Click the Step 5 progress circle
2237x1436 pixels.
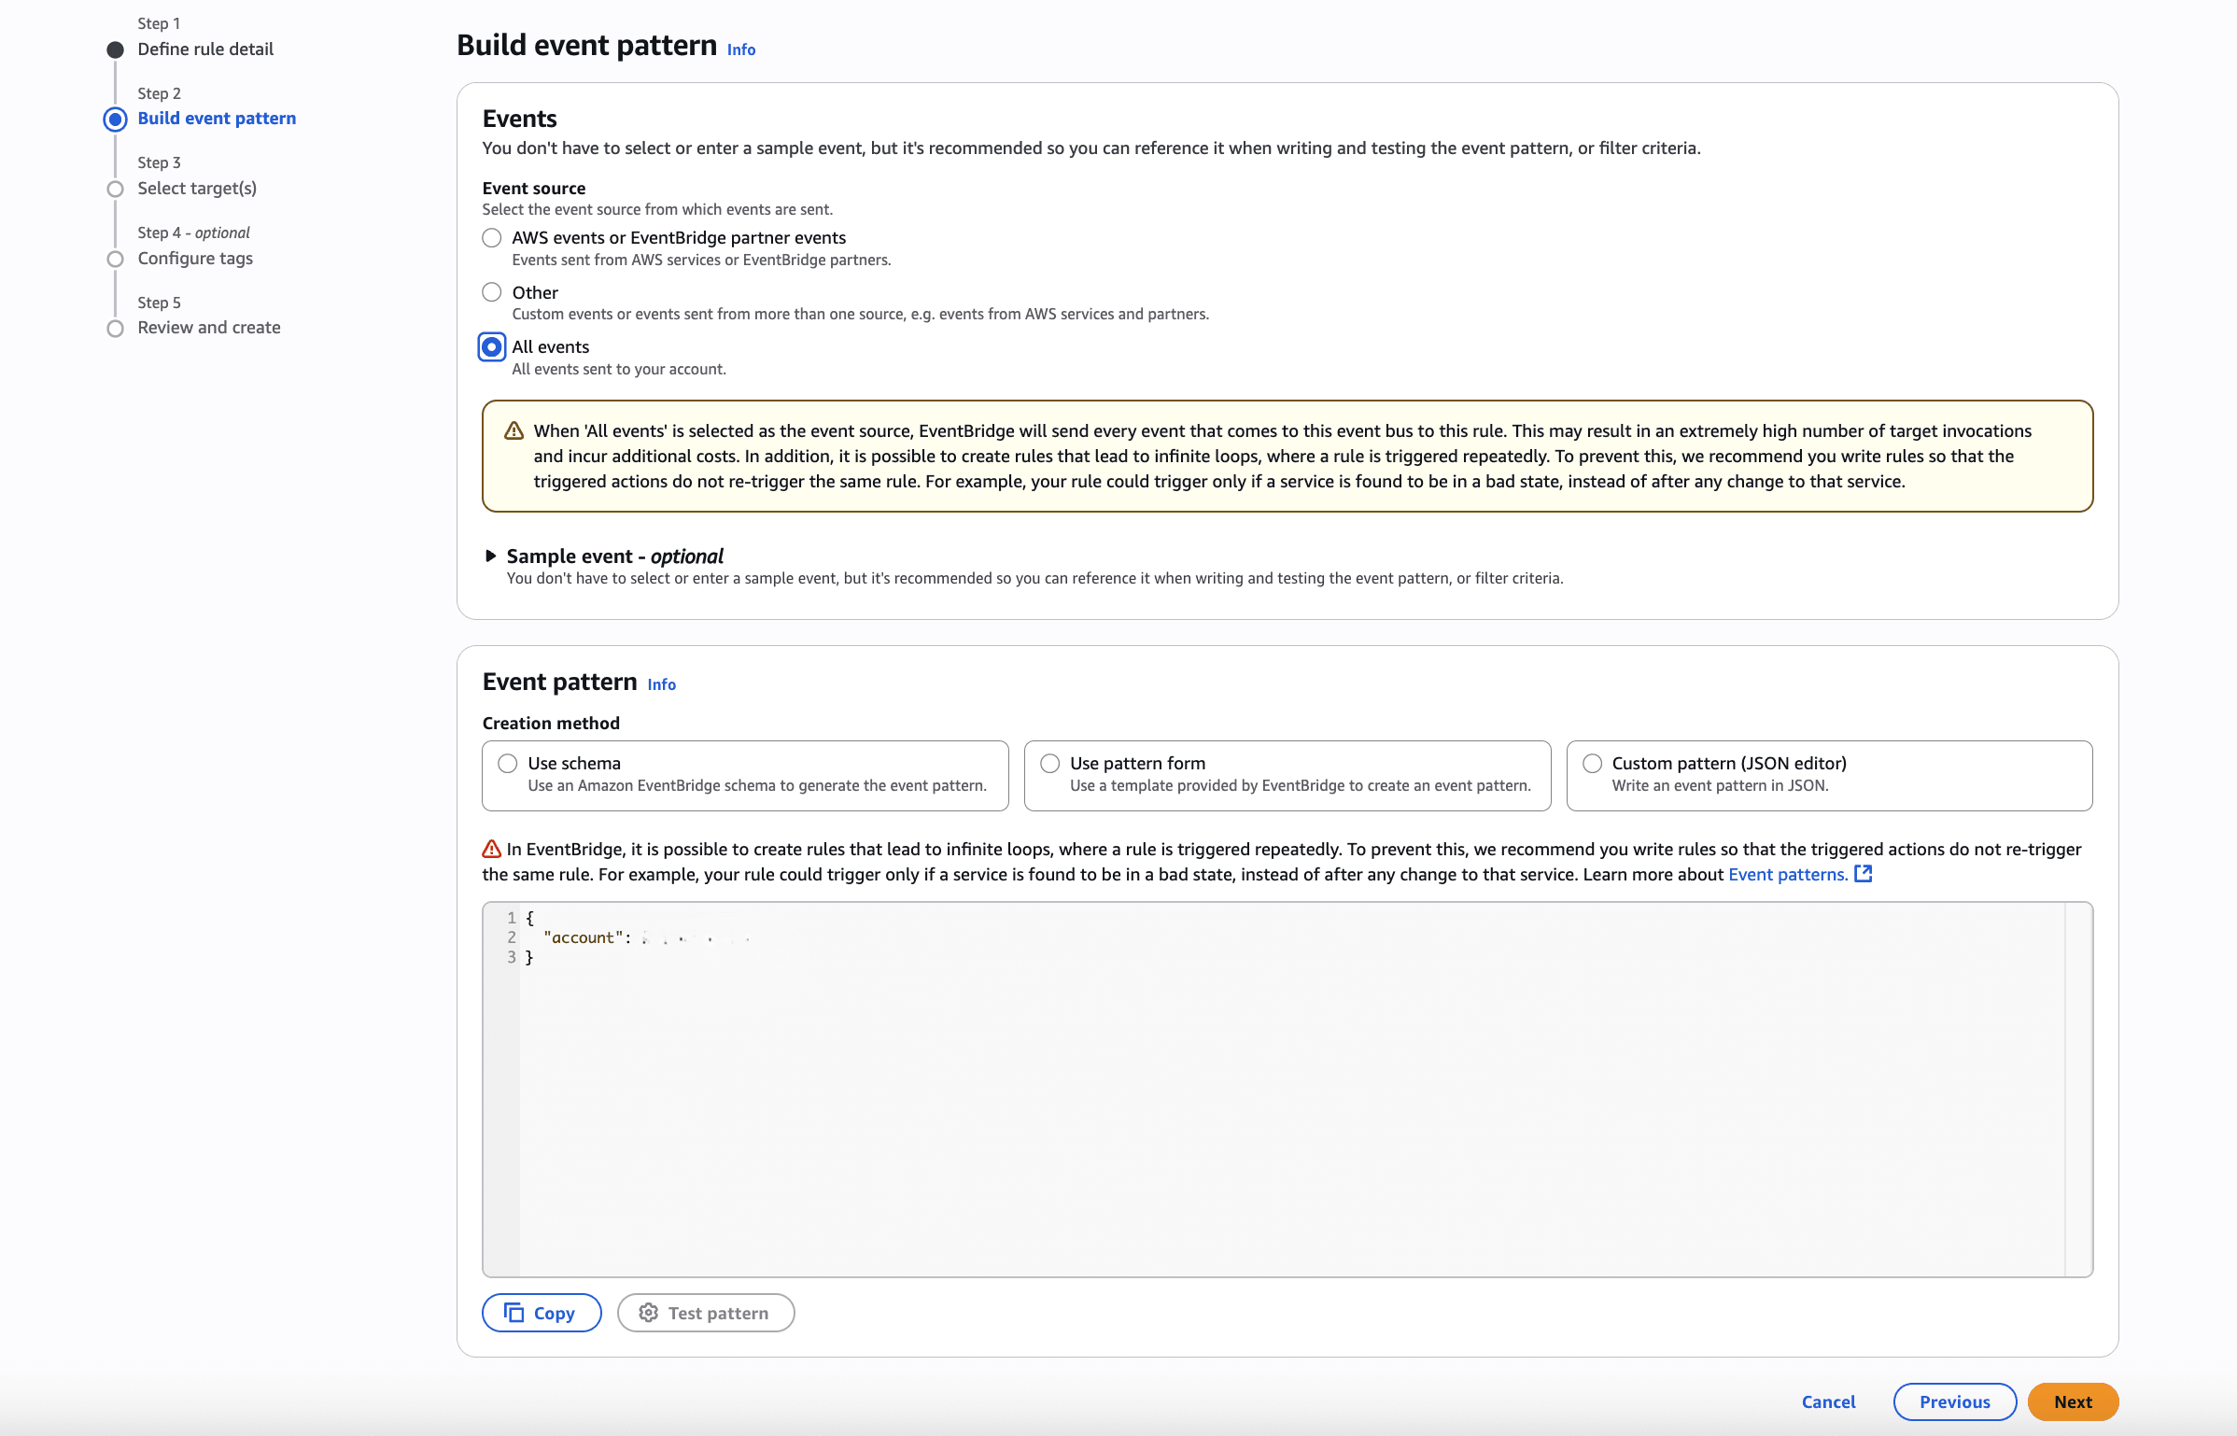(x=115, y=328)
